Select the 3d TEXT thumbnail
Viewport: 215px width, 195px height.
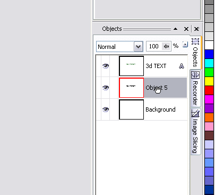131,66
